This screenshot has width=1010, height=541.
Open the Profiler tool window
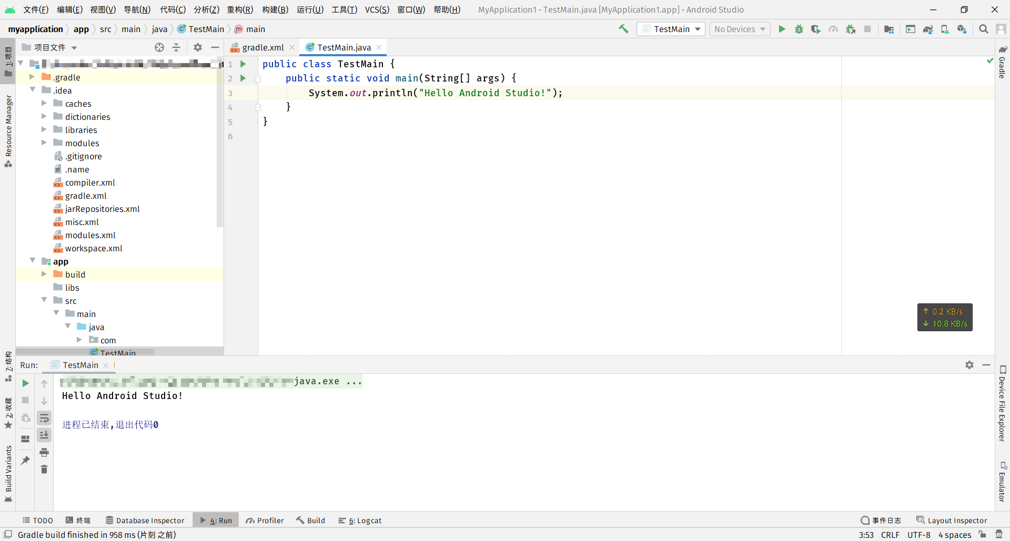click(x=265, y=520)
